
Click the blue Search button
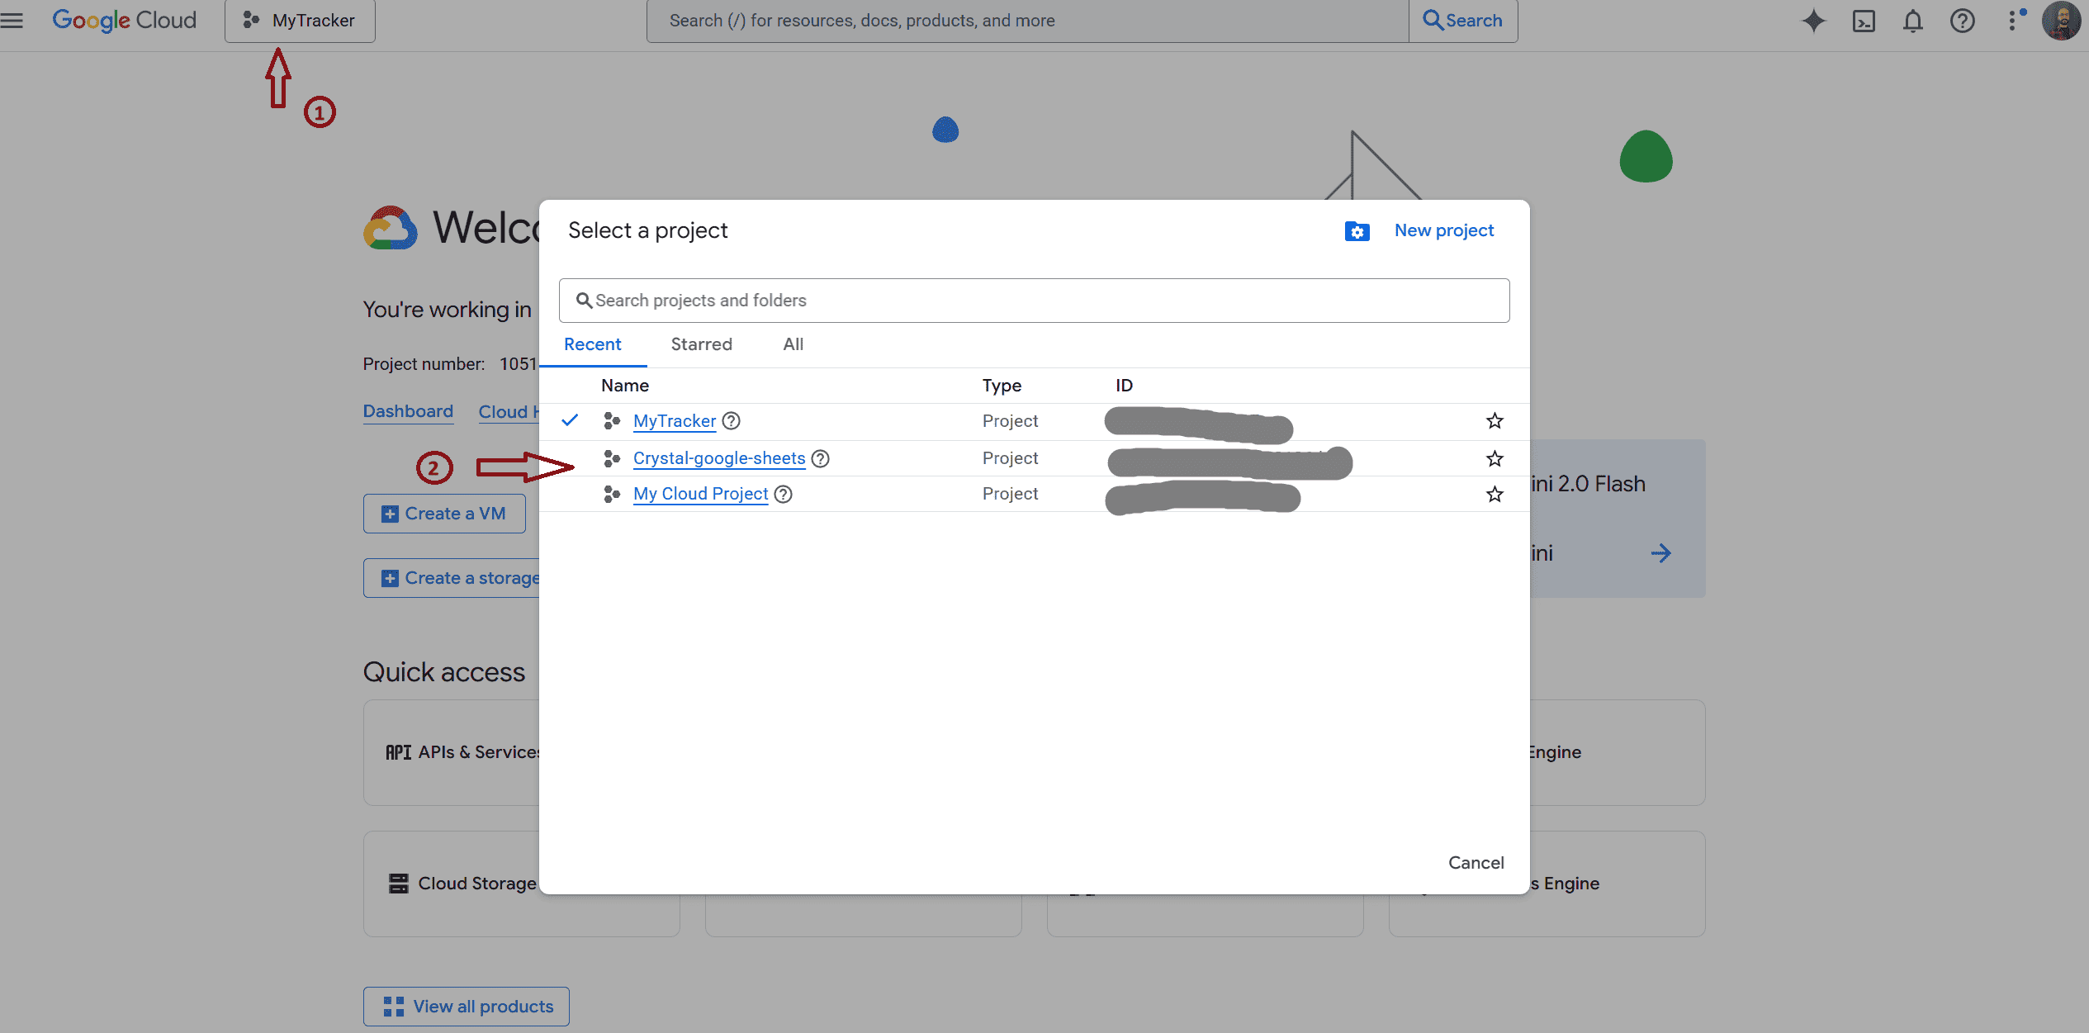[x=1463, y=21]
